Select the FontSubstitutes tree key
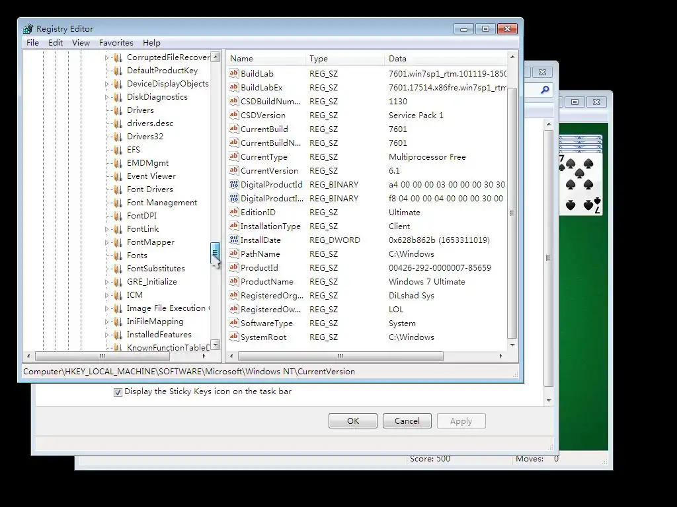Image resolution: width=677 pixels, height=507 pixels. [x=155, y=269]
